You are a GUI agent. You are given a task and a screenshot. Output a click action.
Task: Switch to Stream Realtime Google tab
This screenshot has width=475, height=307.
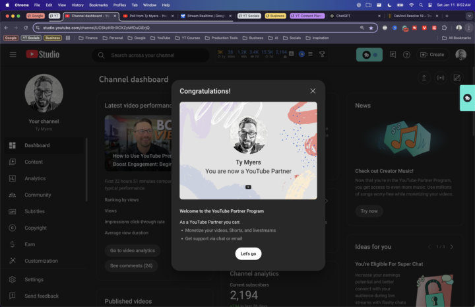pos(206,16)
